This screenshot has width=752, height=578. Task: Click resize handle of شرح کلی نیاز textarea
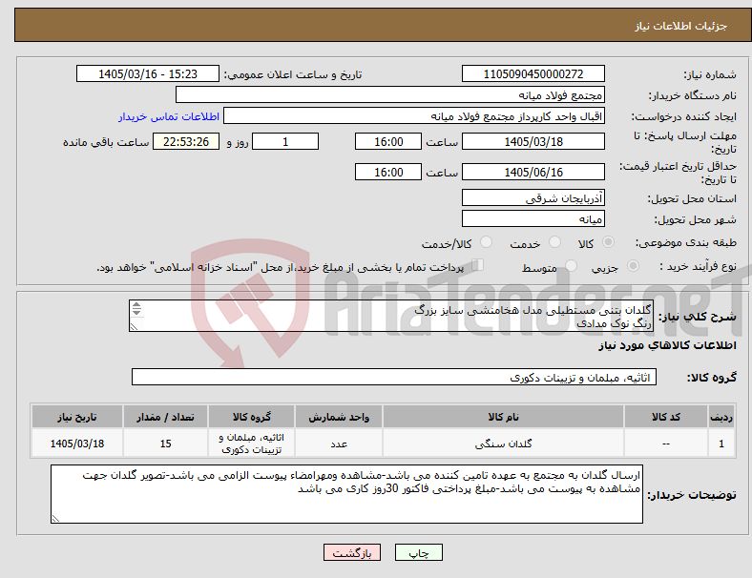[x=134, y=327]
